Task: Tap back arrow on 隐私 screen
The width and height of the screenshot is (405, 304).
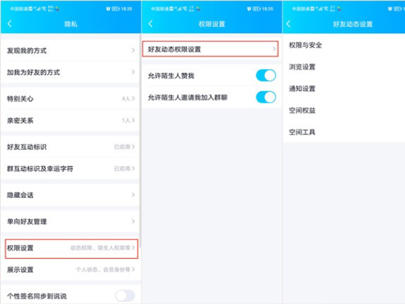Action: (x=9, y=24)
